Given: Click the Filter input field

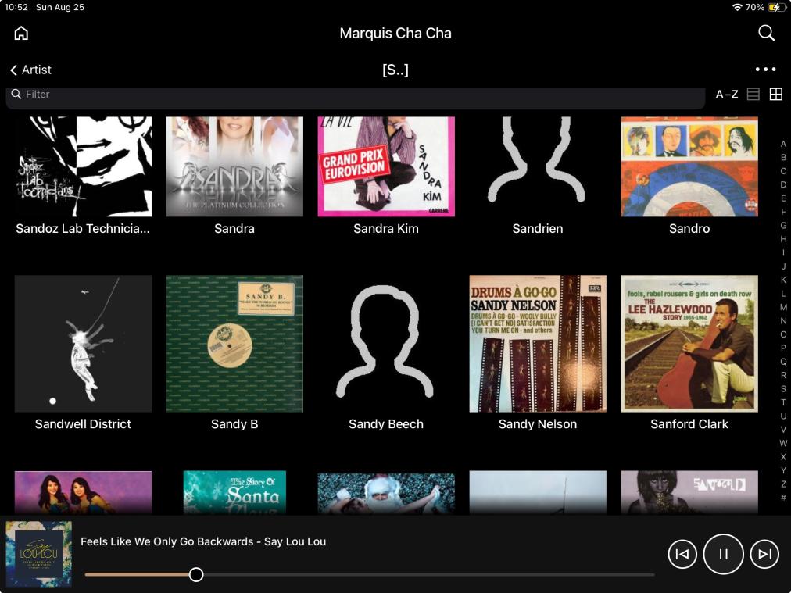Looking at the screenshot, I should [352, 94].
